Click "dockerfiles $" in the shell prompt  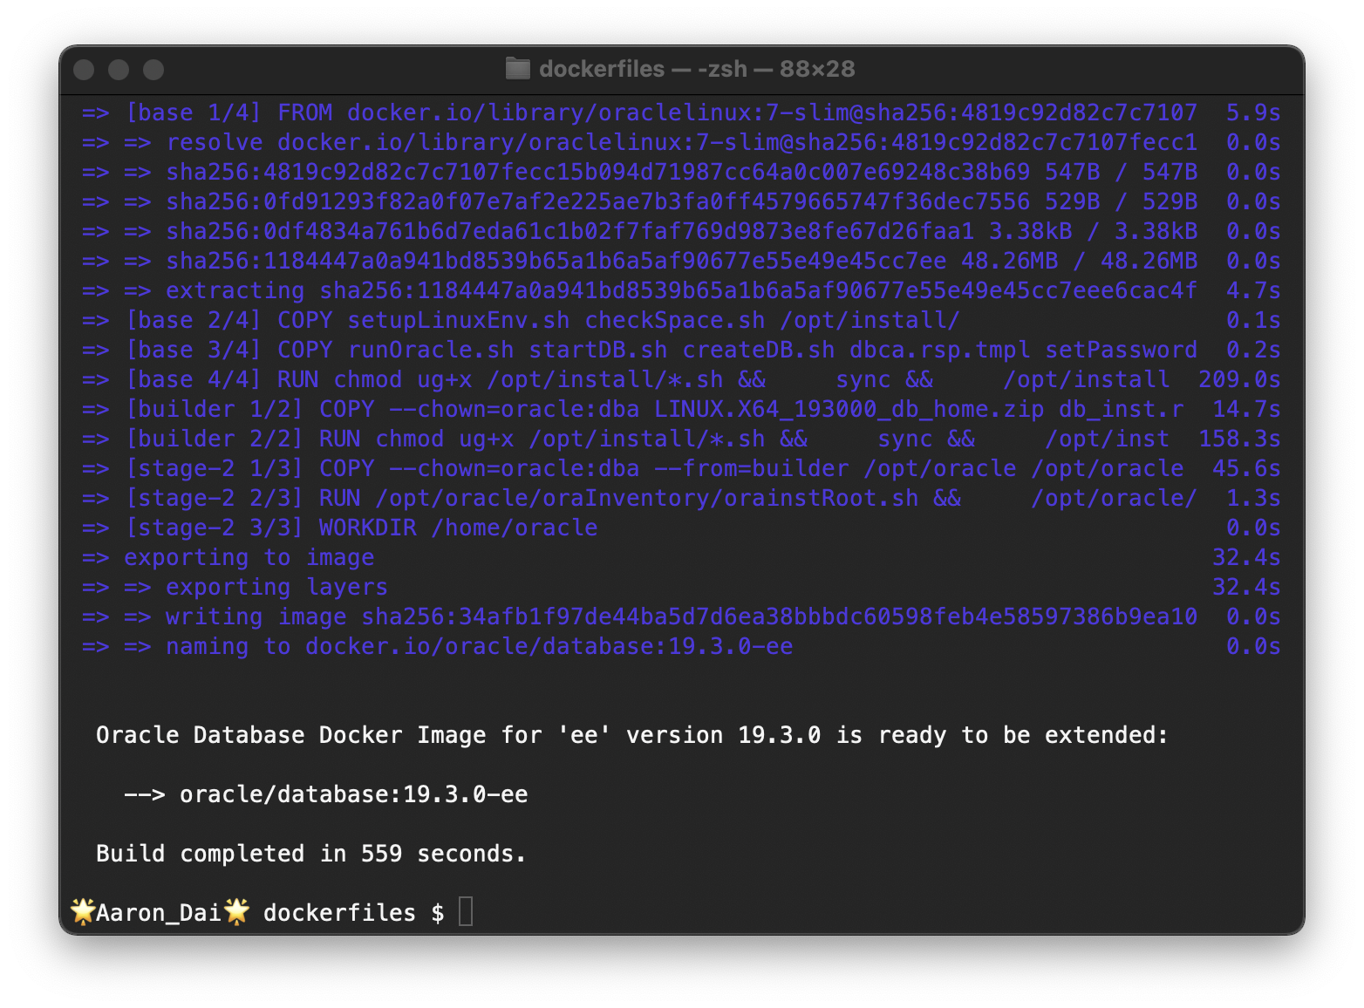click(354, 914)
